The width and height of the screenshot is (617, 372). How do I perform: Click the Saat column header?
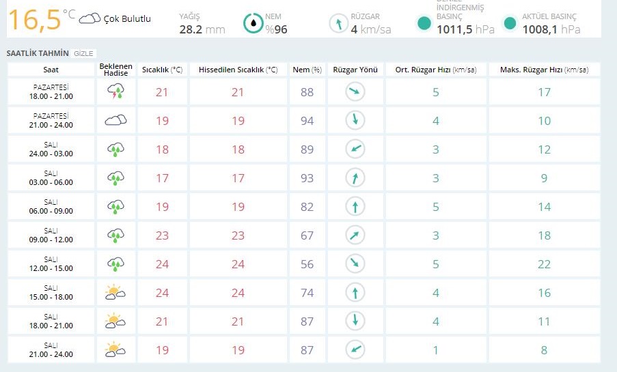[51, 70]
